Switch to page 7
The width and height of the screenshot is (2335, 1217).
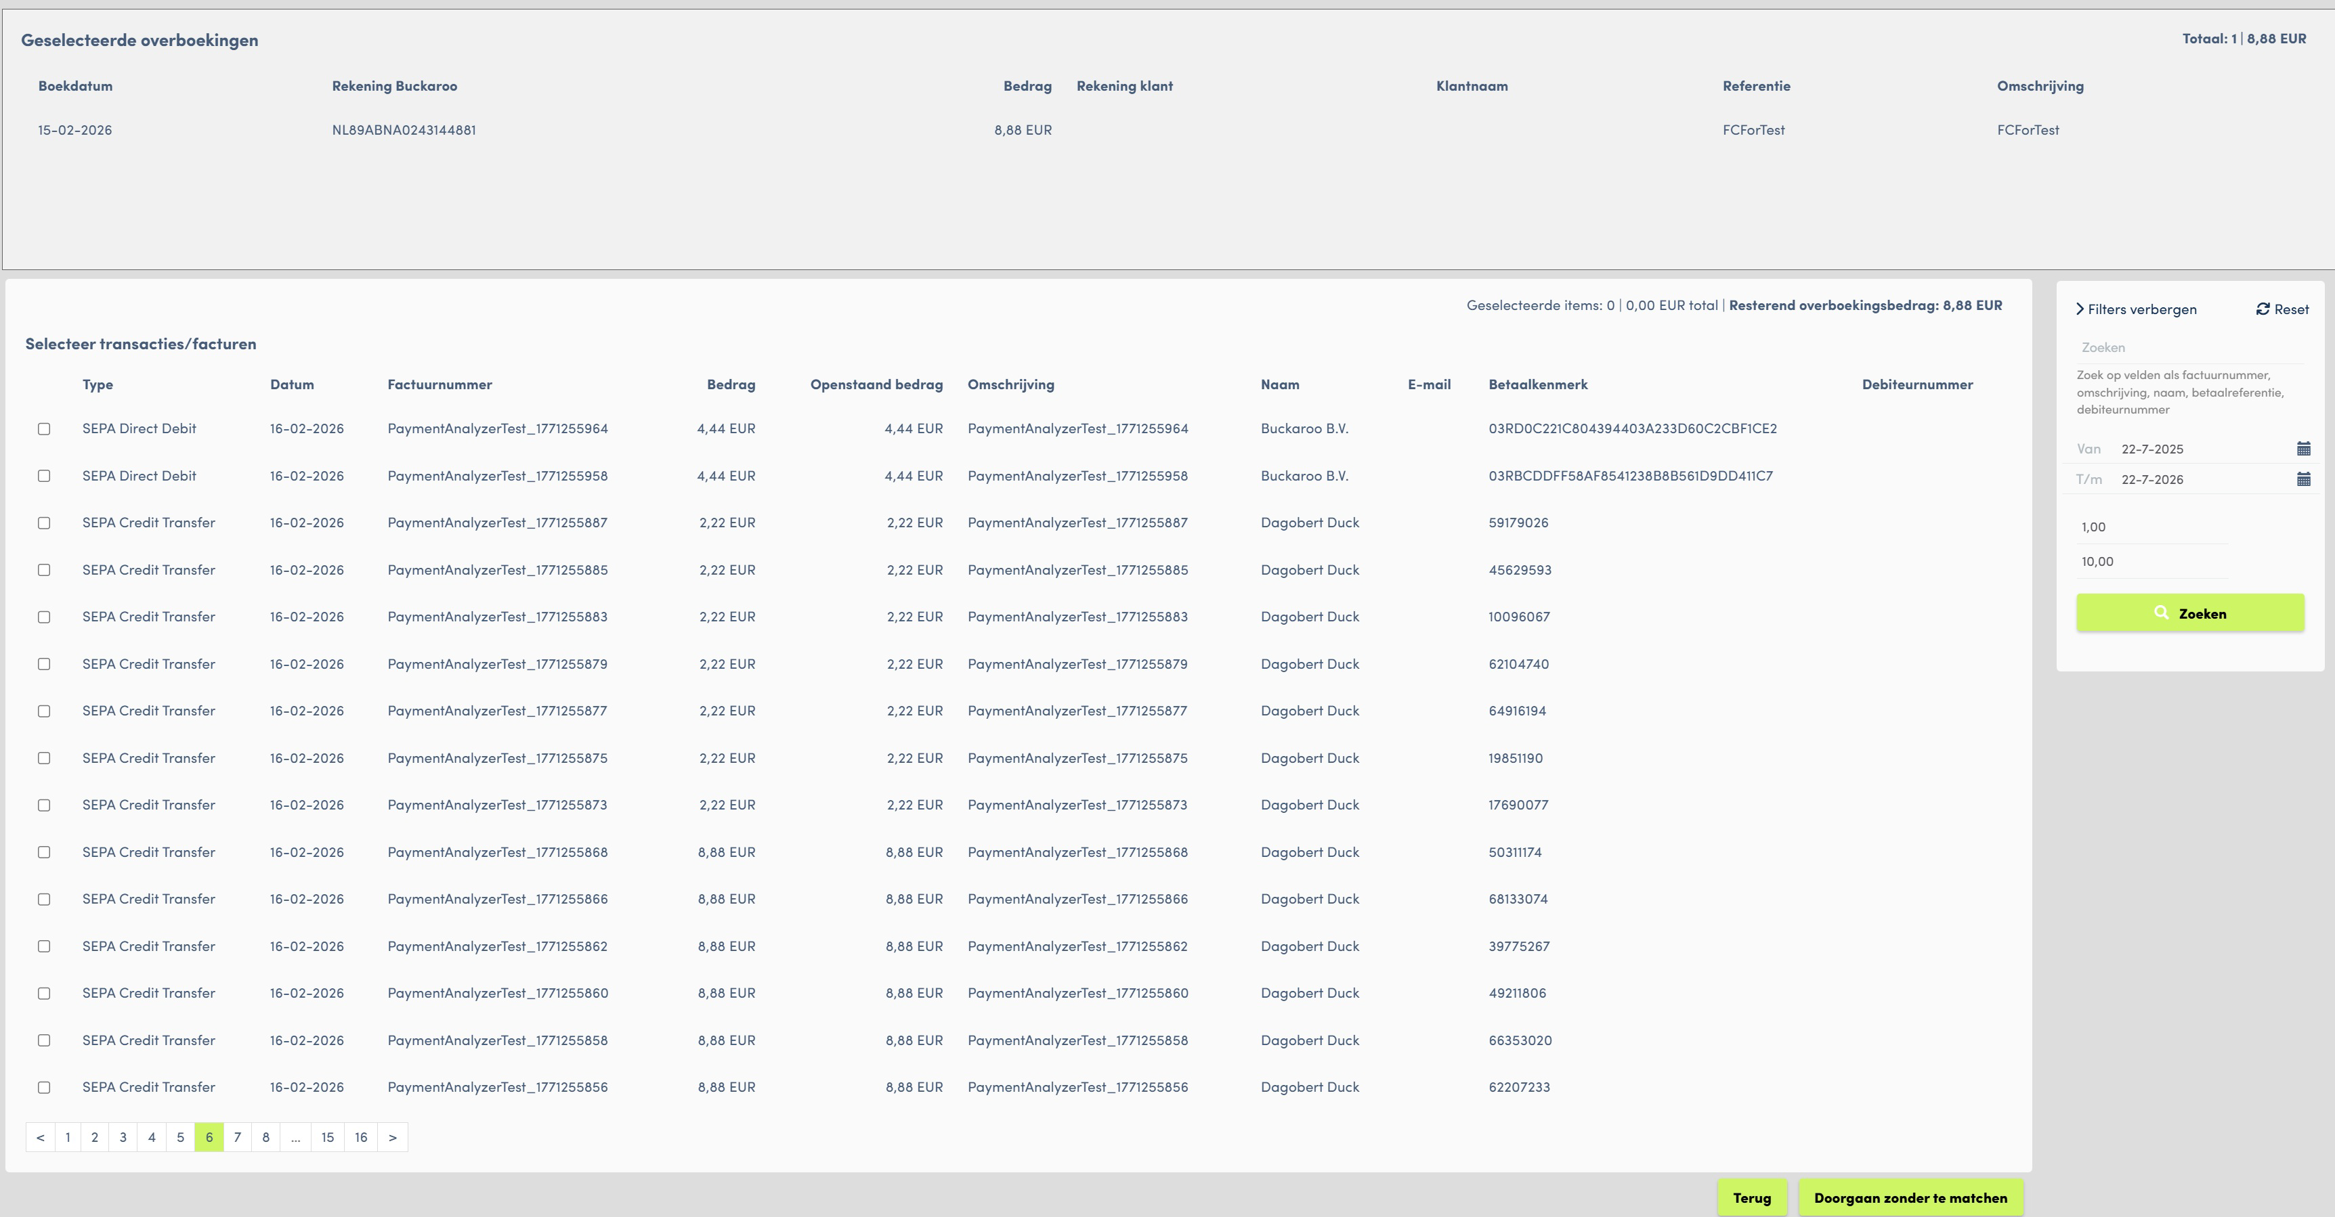tap(238, 1137)
